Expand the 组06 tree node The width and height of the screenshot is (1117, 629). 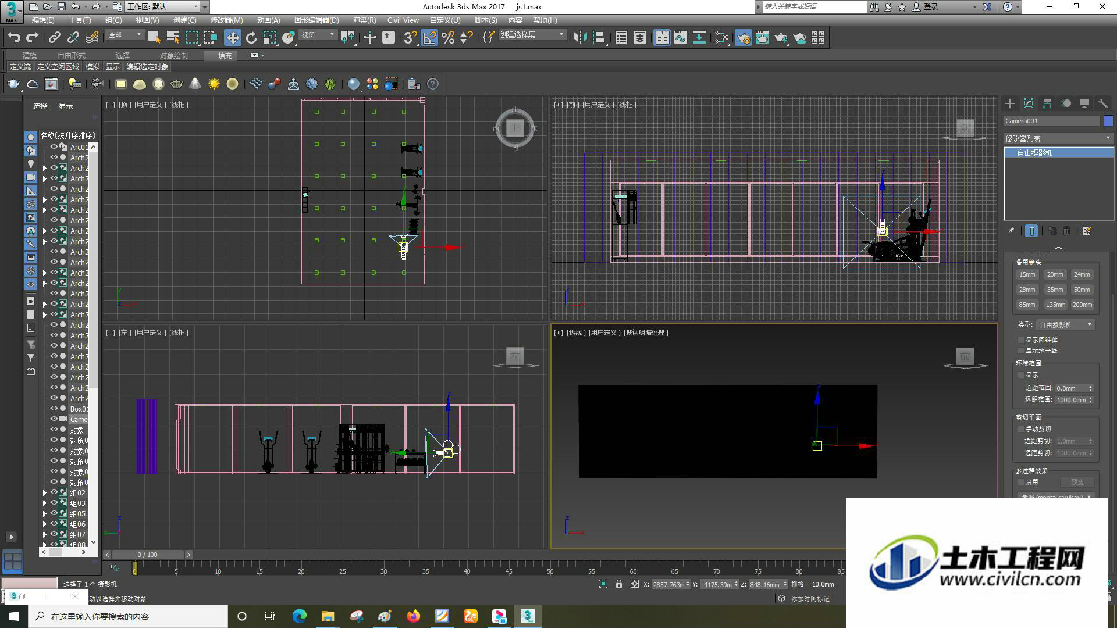[x=45, y=524]
